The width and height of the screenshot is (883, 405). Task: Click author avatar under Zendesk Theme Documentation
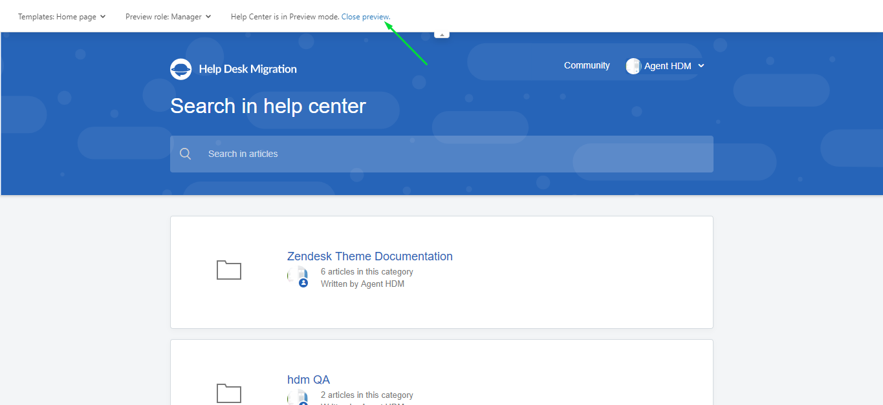pyautogui.click(x=298, y=276)
